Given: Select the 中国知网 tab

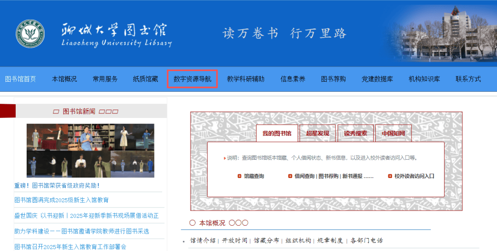Looking at the screenshot, I should [393, 134].
